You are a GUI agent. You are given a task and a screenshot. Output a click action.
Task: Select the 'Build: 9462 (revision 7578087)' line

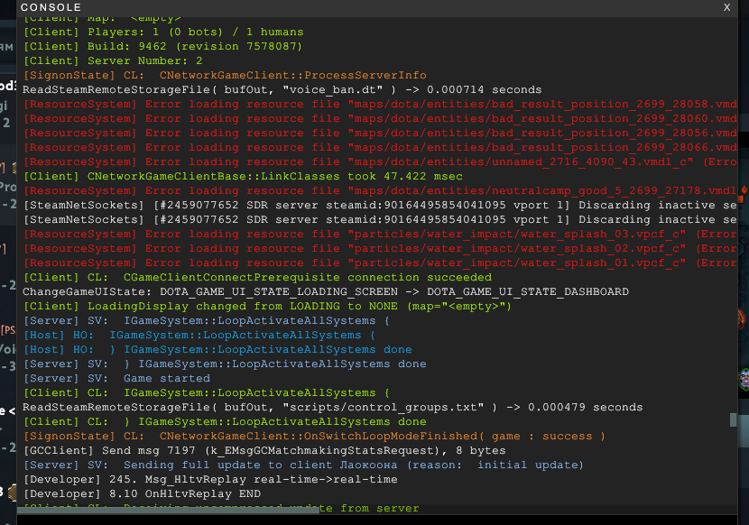tap(163, 46)
